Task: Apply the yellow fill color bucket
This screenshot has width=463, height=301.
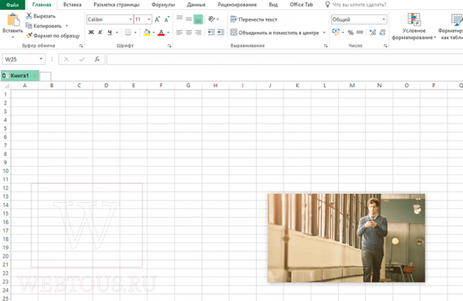Action: click(147, 32)
